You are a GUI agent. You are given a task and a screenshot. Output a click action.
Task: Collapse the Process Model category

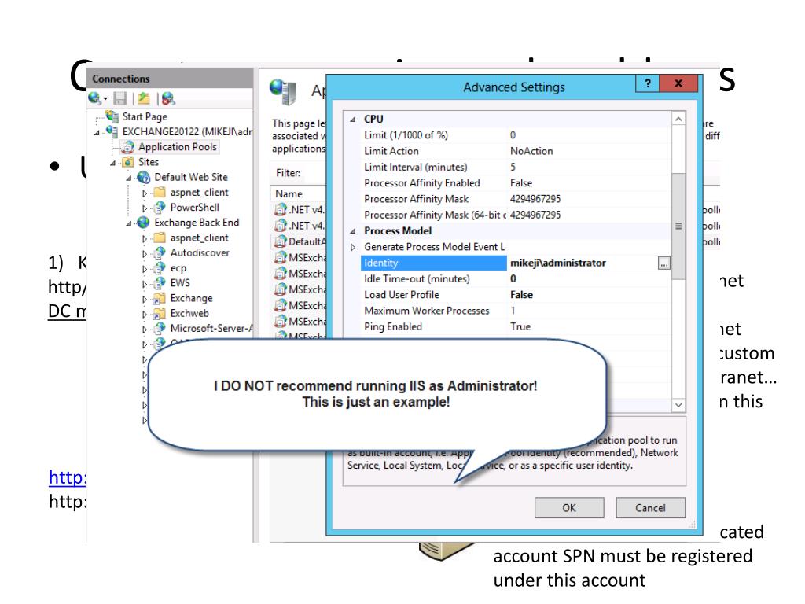pyautogui.click(x=353, y=231)
